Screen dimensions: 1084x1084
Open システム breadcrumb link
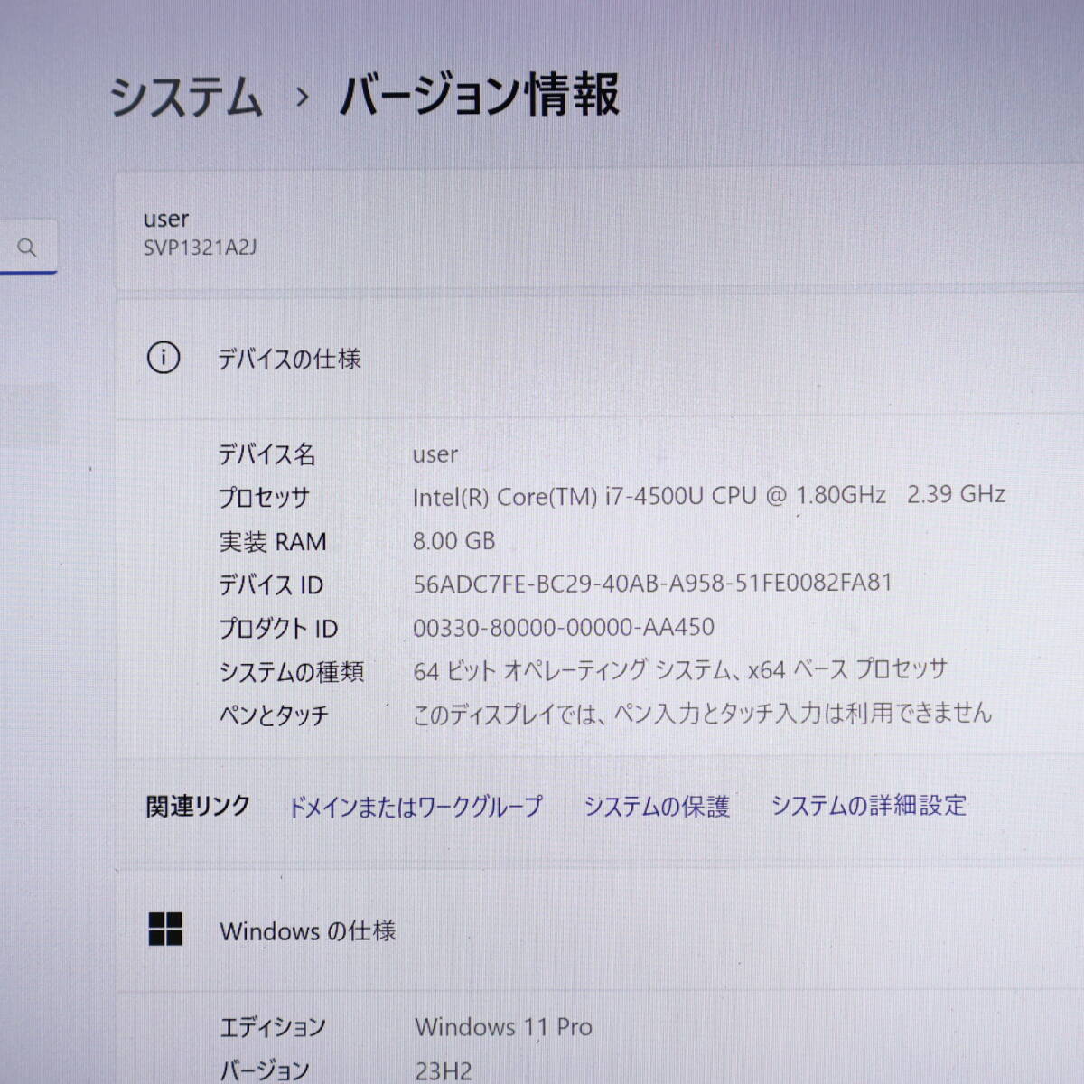186,96
